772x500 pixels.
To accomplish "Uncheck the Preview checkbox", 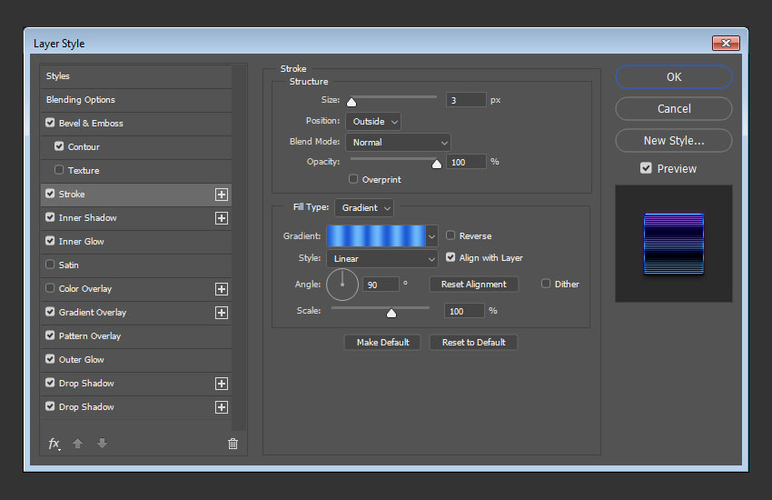I will pos(646,168).
